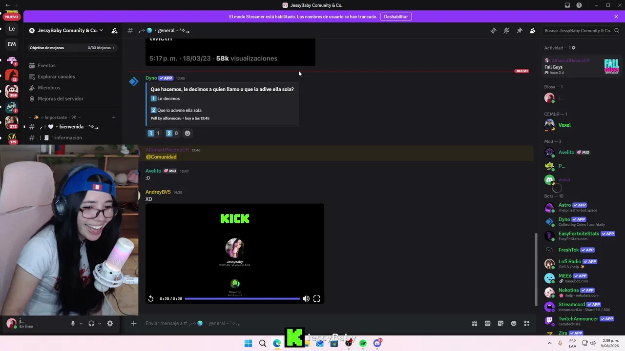This screenshot has width=625, height=351.
Task: Open Windows Start menu
Action: 248,344
